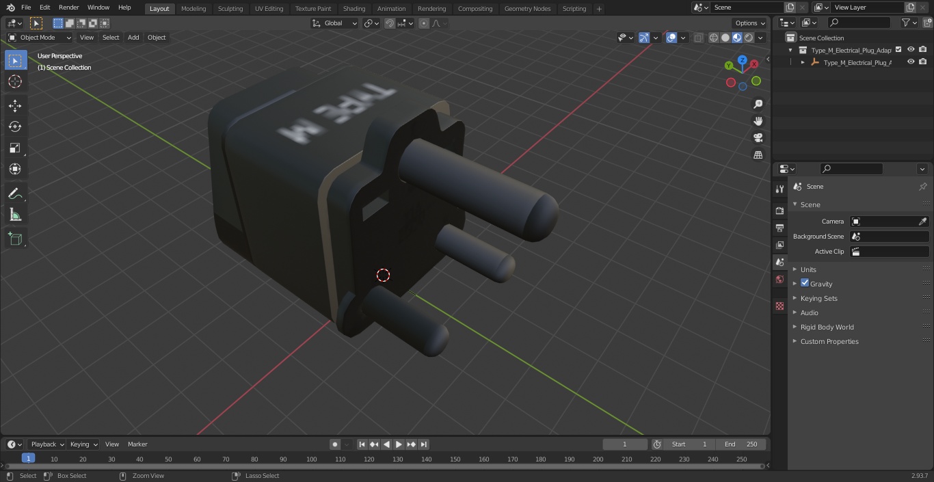
Task: Jump to the end frame
Action: point(424,444)
